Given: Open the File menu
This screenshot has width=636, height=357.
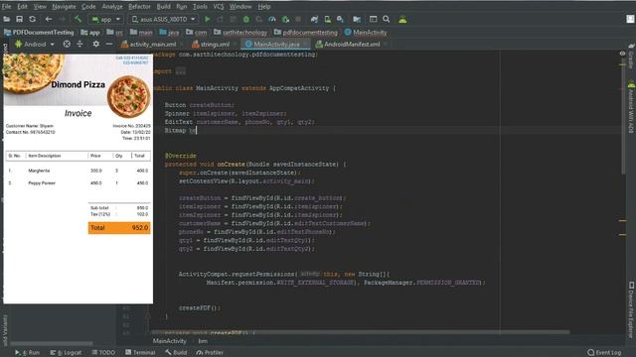Looking at the screenshot, I should pyautogui.click(x=7, y=7).
